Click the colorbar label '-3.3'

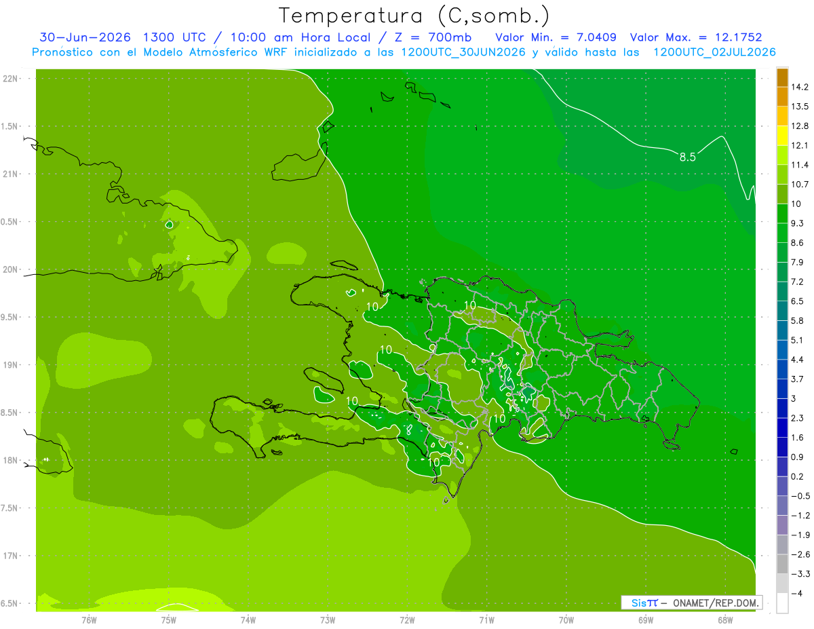coord(800,573)
